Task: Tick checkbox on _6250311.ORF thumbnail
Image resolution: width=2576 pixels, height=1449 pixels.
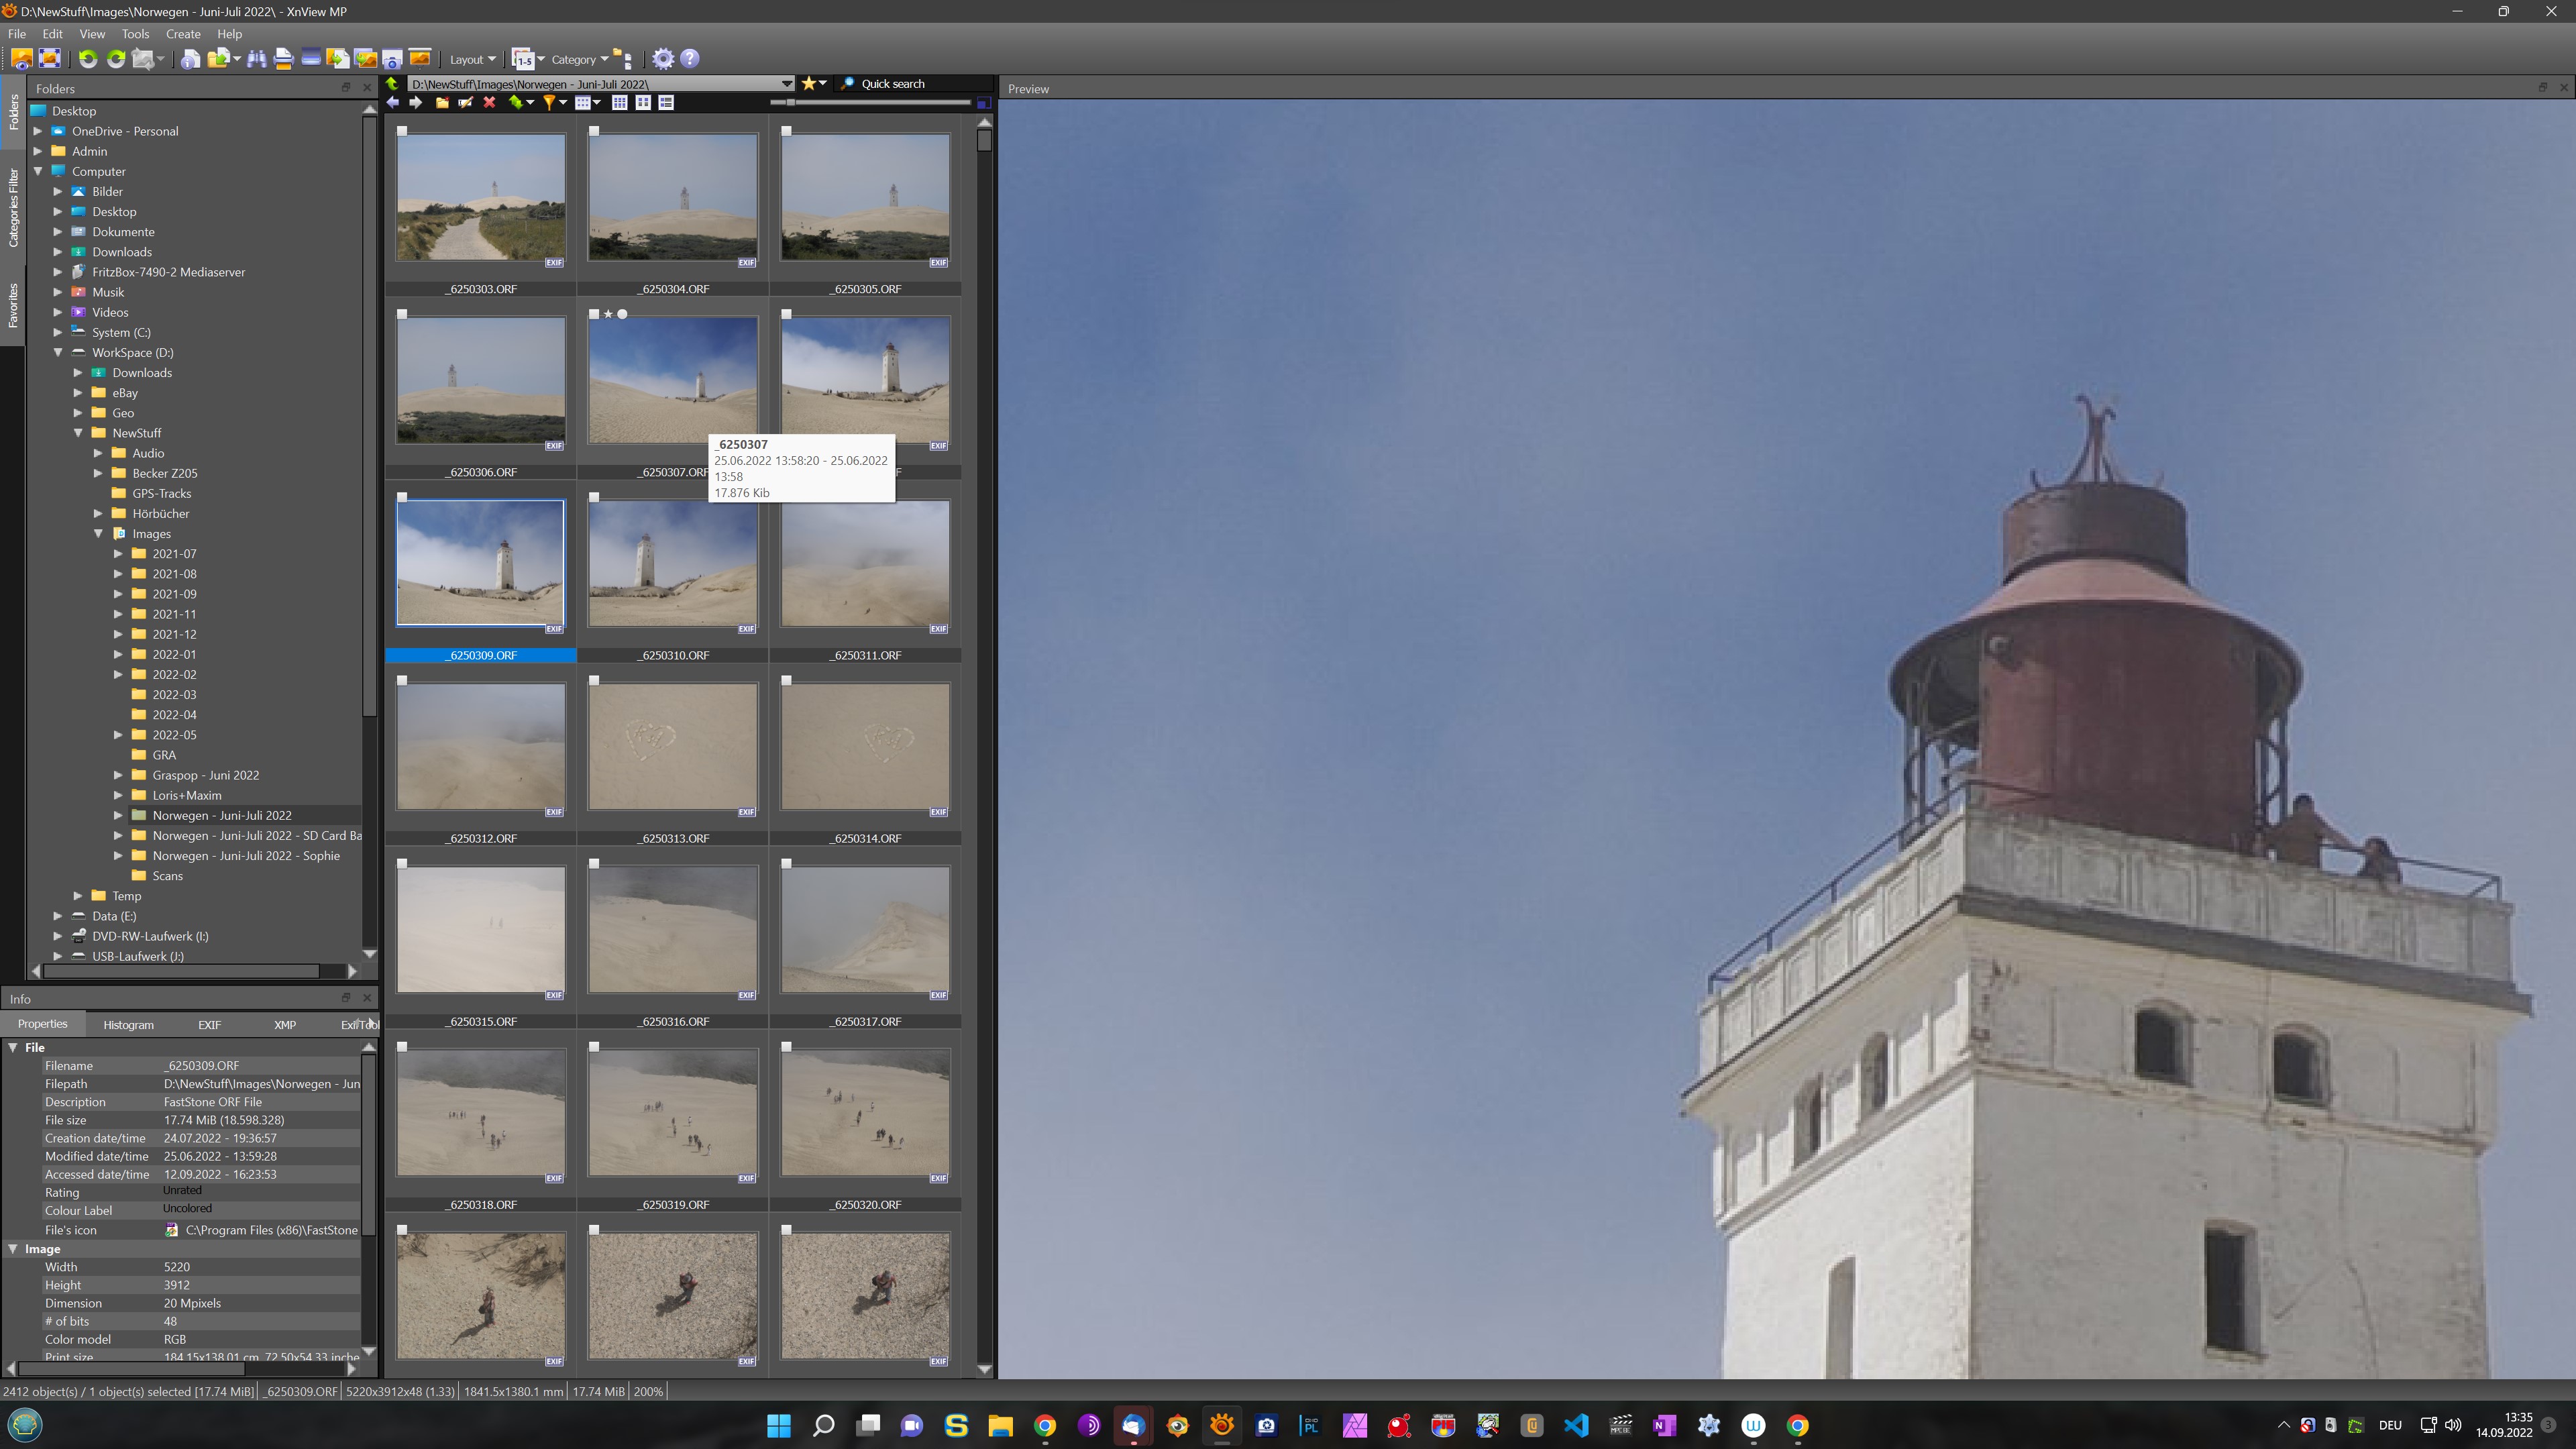Action: pyautogui.click(x=786, y=497)
